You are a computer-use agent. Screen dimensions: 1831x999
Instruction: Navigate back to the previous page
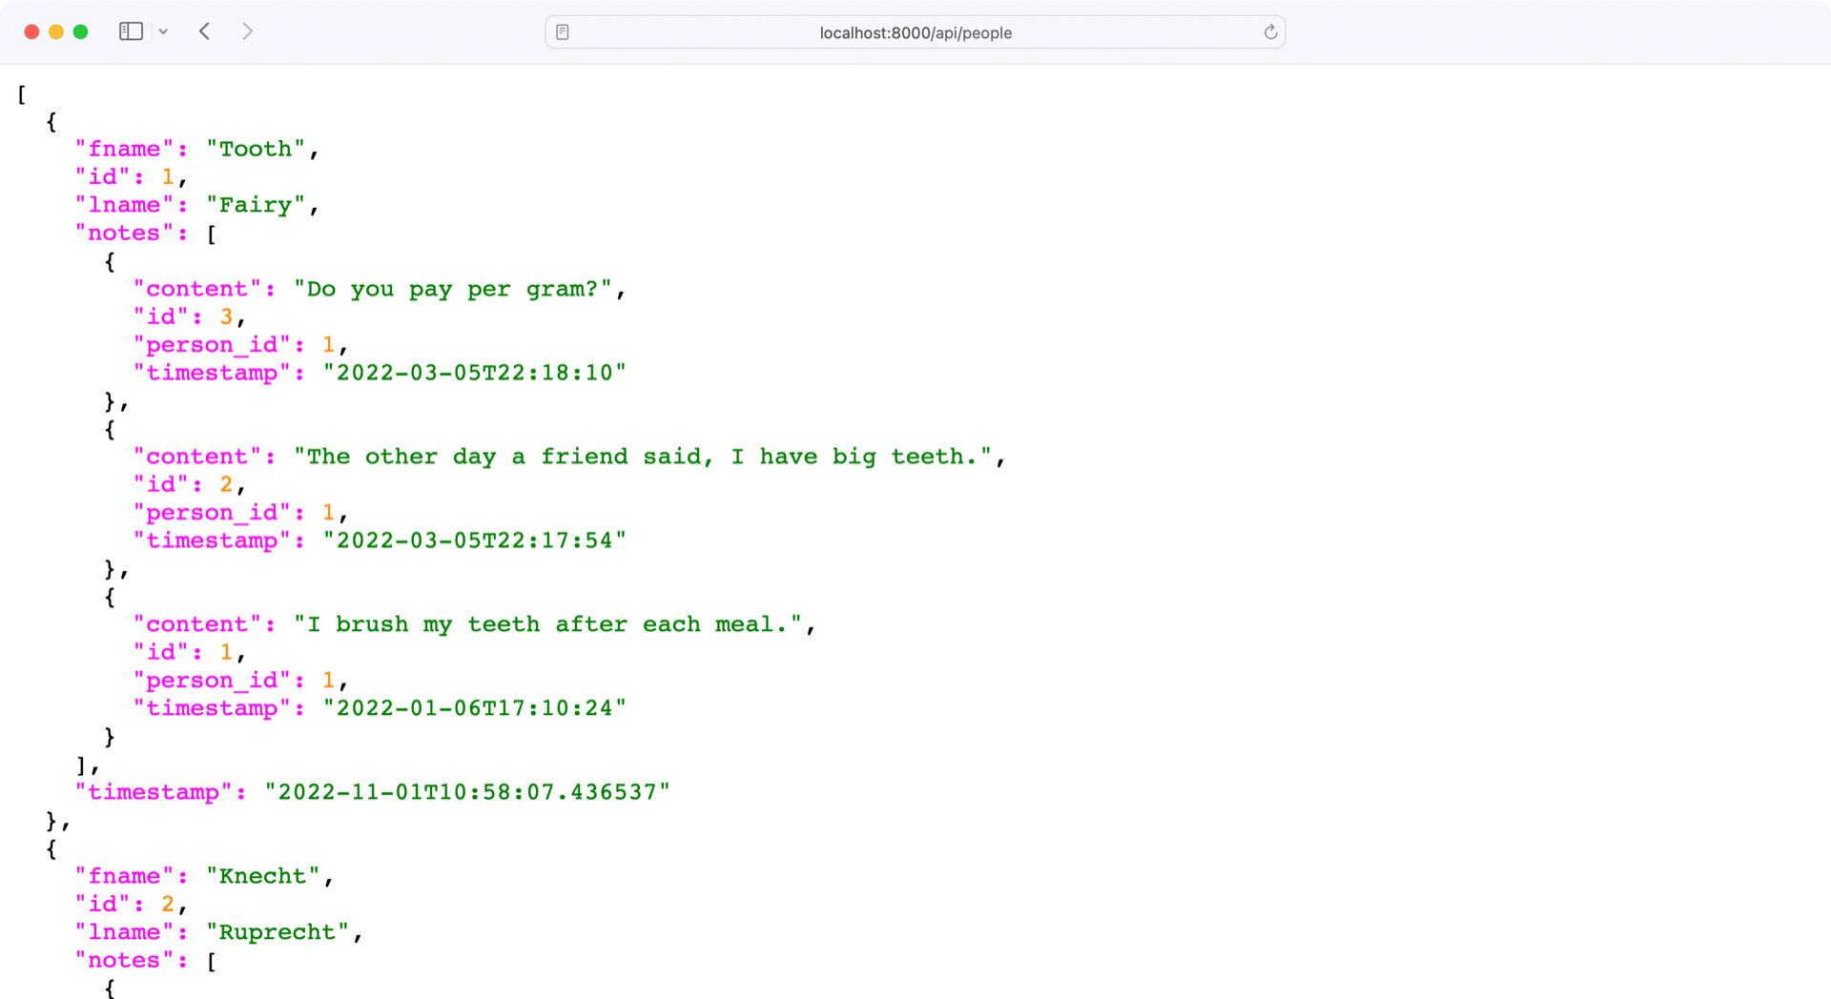pos(204,31)
